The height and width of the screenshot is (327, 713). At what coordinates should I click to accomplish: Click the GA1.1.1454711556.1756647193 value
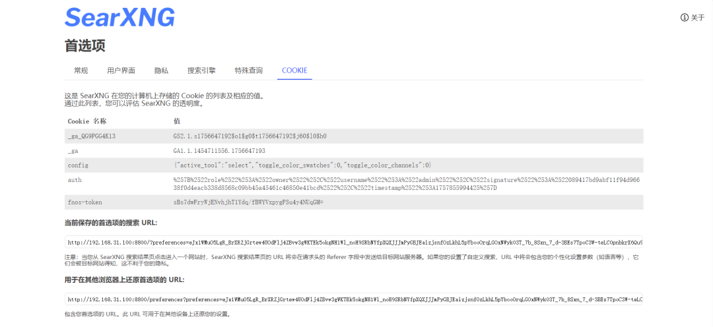[219, 151]
